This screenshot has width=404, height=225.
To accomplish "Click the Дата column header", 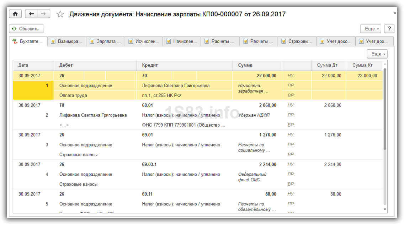I will (33, 65).
